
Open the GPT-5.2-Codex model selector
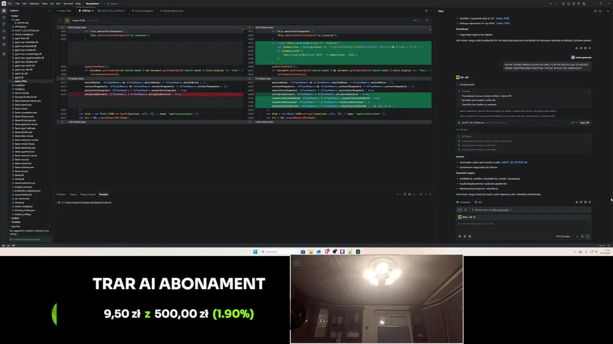click(565, 236)
